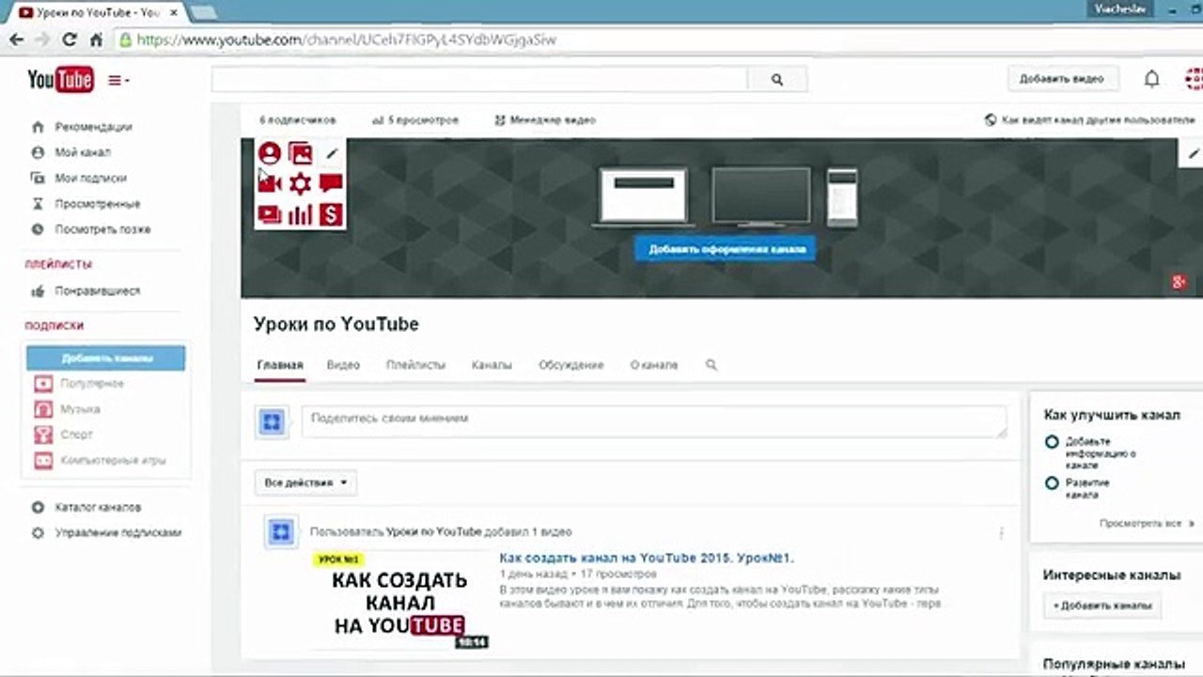The height and width of the screenshot is (677, 1203).
Task: Click Как видят канал другие пользователи
Action: [x=1090, y=120]
